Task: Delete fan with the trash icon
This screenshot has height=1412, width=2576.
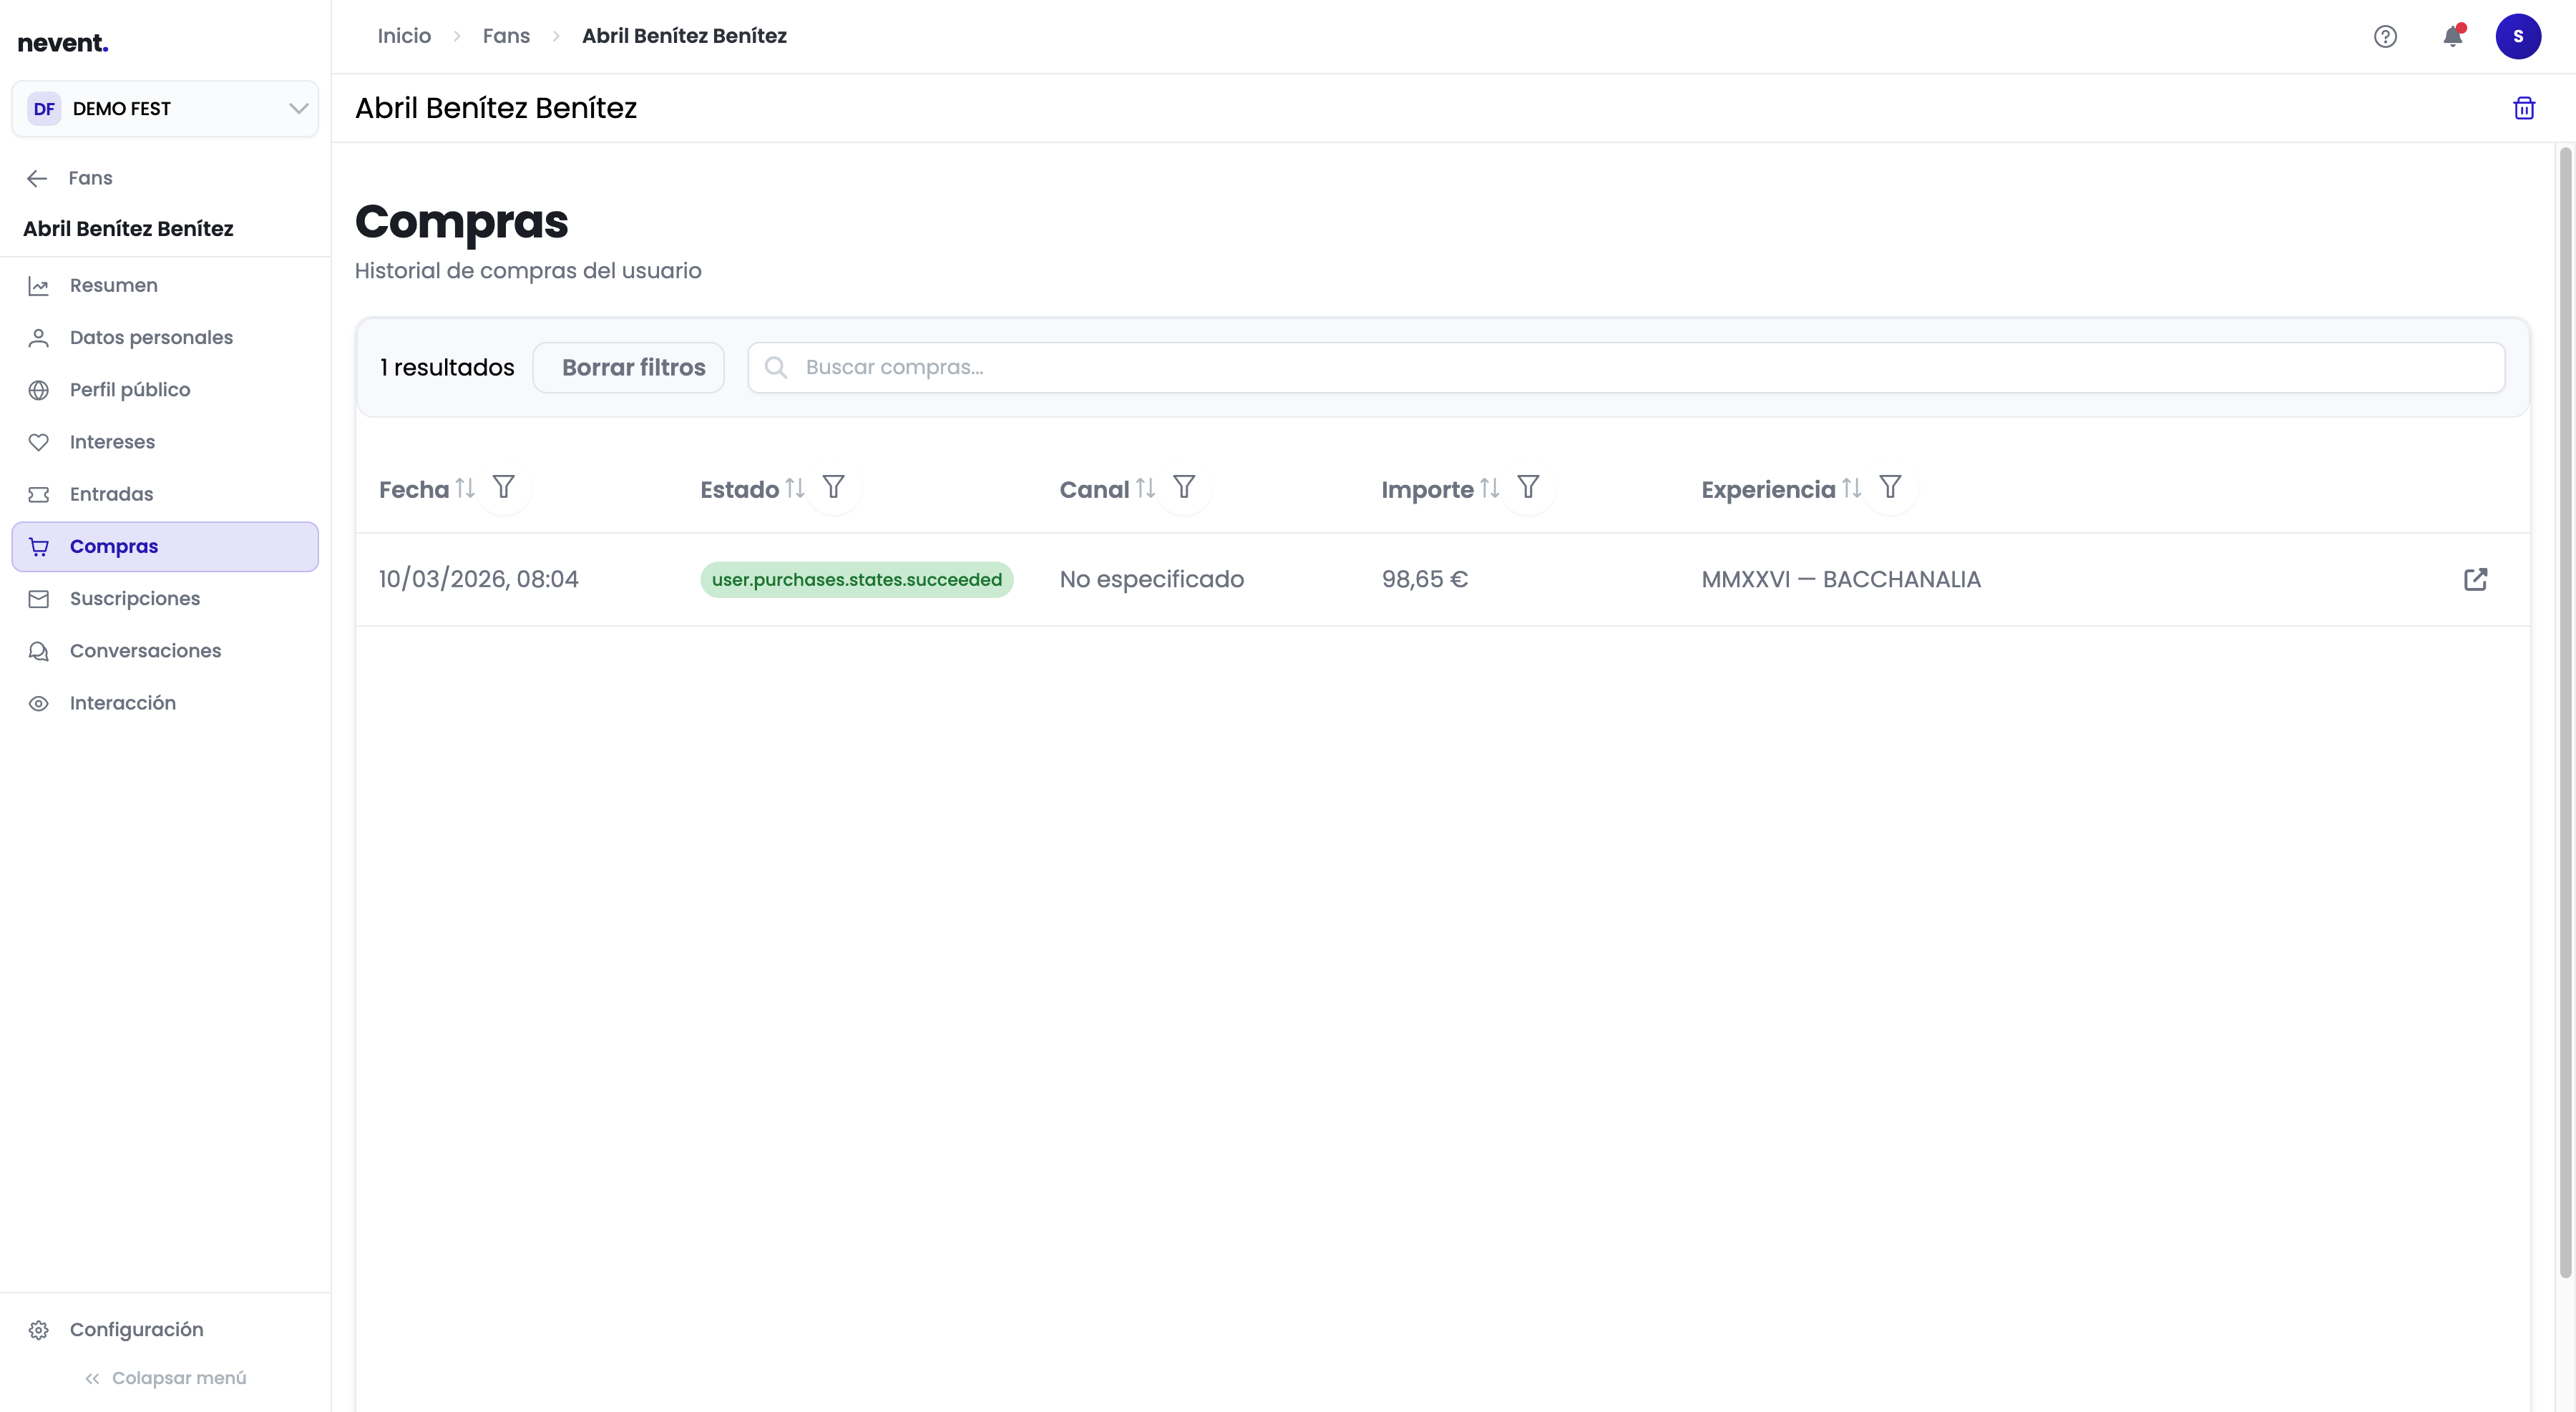Action: tap(2524, 108)
